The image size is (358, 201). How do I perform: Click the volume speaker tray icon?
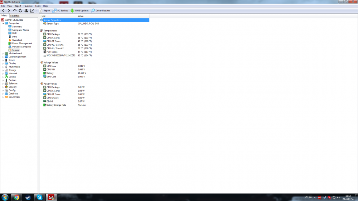pyautogui.click(x=338, y=197)
